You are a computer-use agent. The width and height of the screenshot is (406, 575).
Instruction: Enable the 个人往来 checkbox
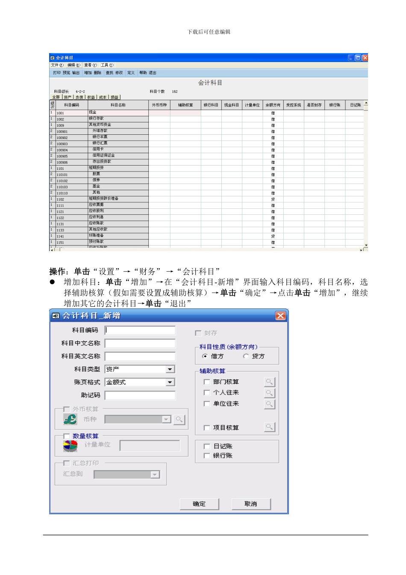[207, 392]
